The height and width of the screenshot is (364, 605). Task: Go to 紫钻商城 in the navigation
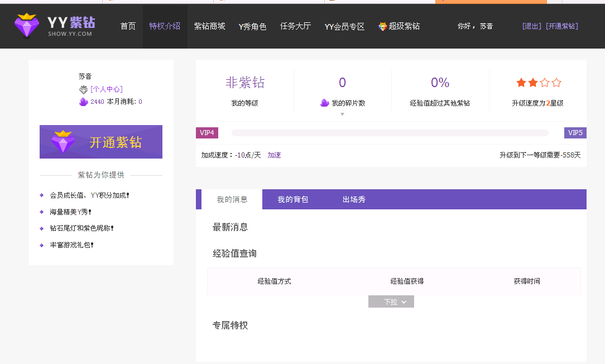click(x=209, y=26)
